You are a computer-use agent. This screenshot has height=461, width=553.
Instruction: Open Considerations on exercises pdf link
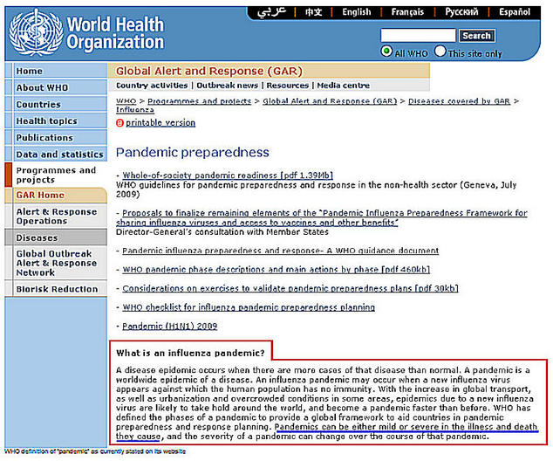(290, 288)
